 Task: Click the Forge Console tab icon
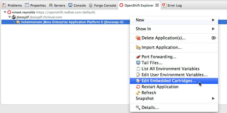(91, 5)
